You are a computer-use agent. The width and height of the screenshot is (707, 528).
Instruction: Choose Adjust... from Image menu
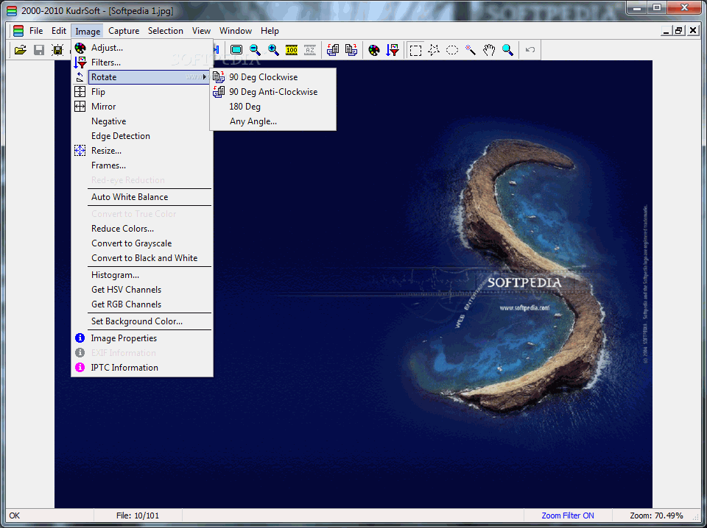[142, 48]
